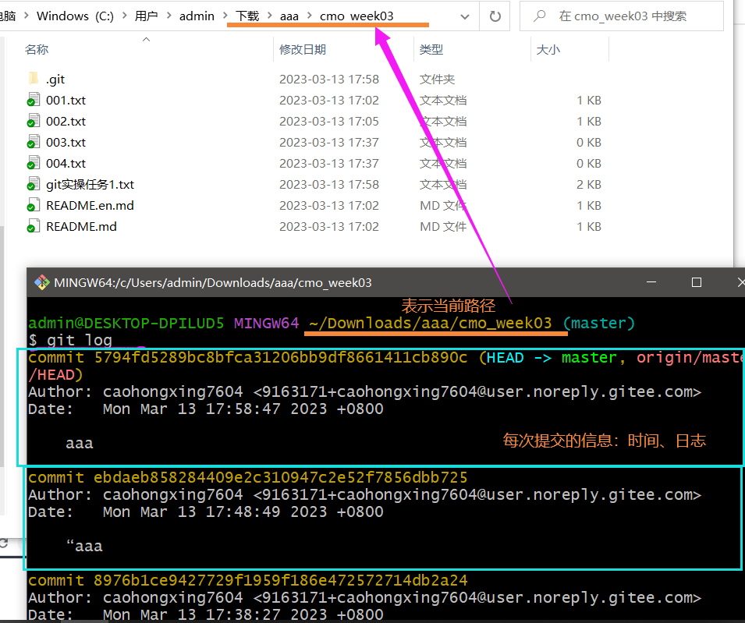Click the search box 在 cmo_week03 中搜索
The width and height of the screenshot is (745, 623).
pos(623,16)
